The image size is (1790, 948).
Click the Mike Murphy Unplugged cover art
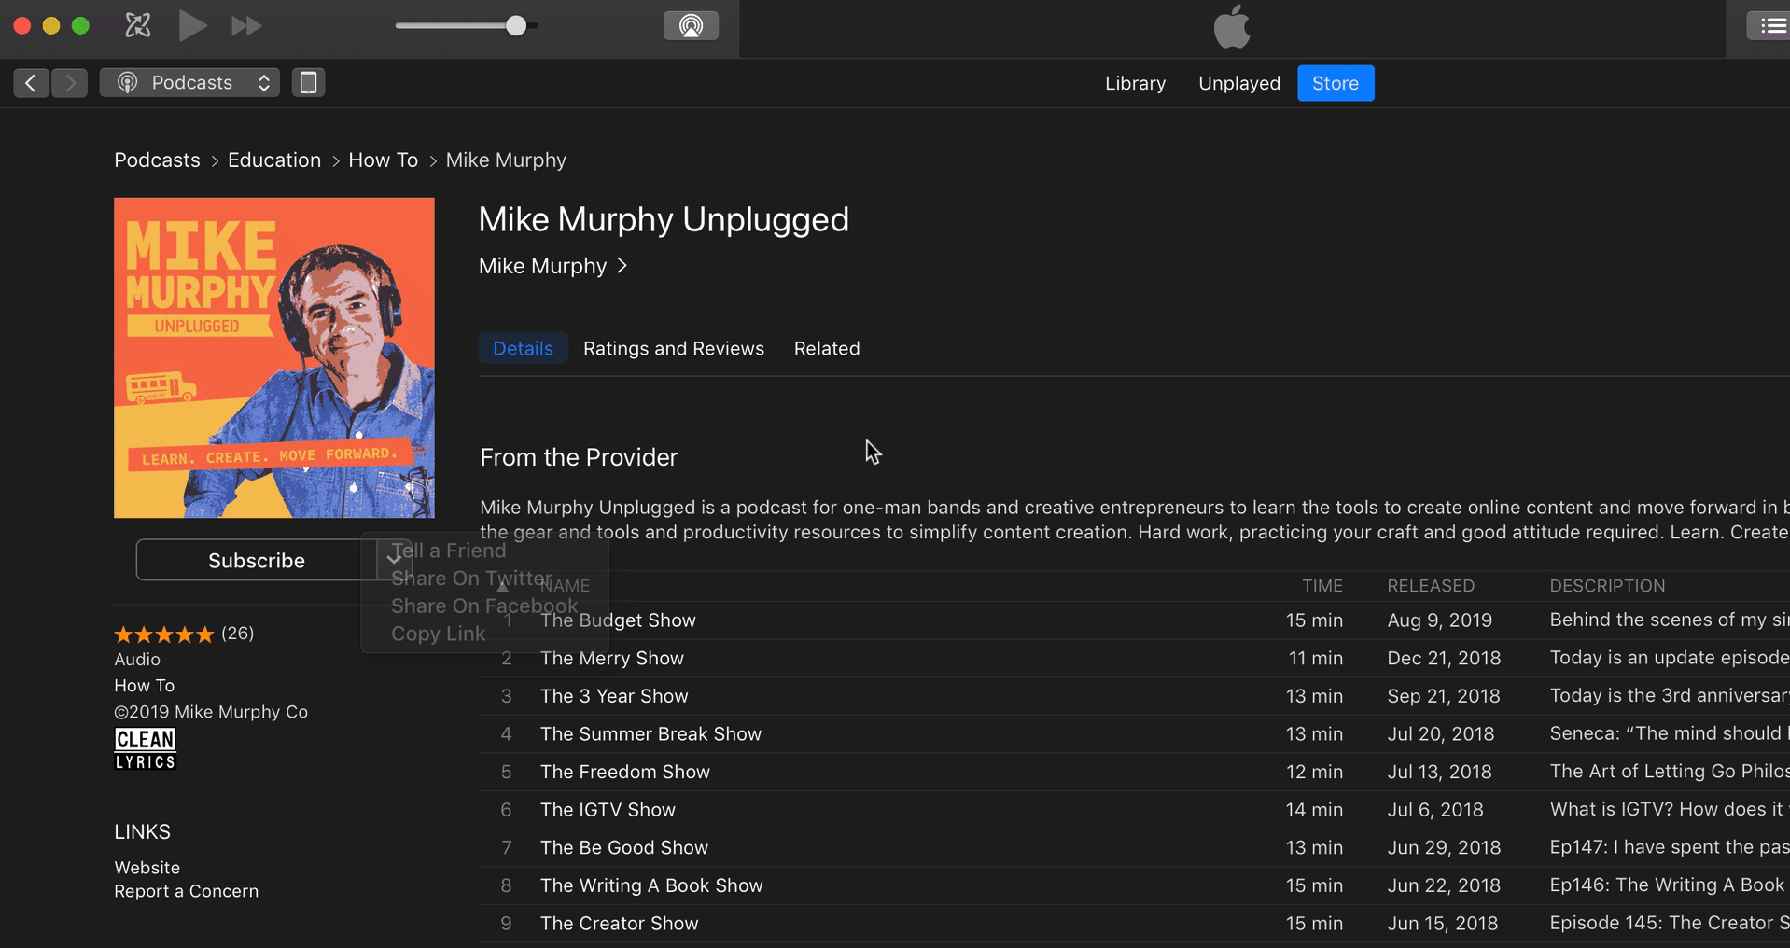274,357
